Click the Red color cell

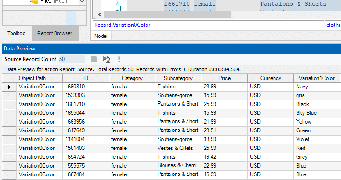[x=317, y=148]
